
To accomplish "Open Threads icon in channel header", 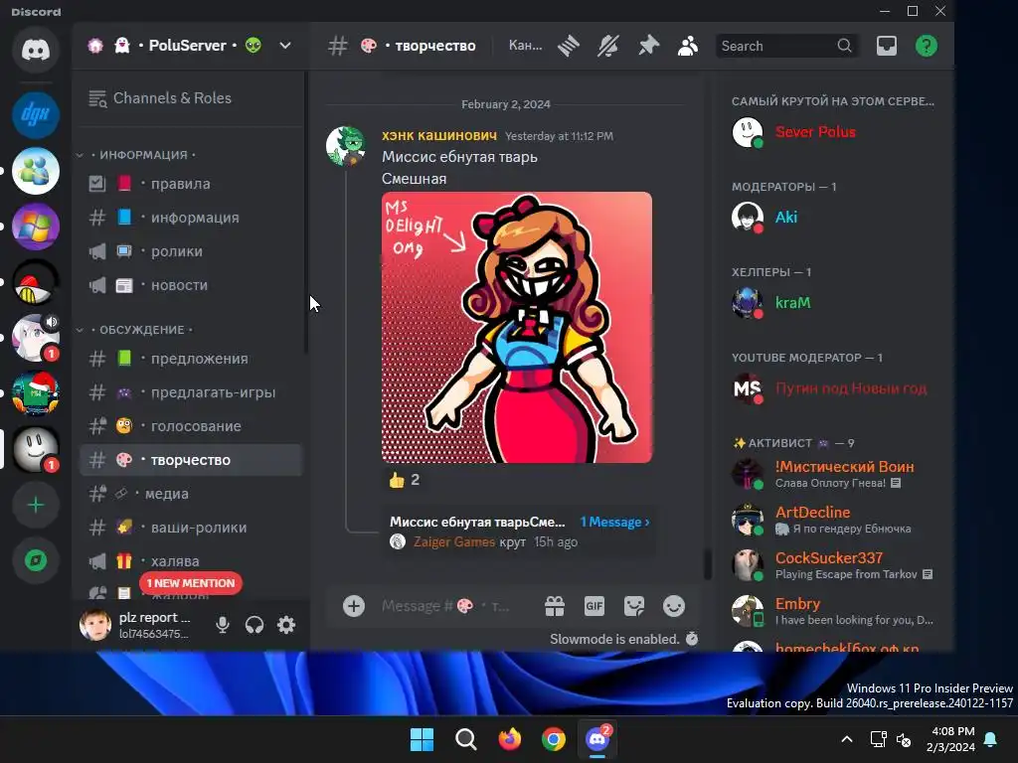I will (x=568, y=46).
